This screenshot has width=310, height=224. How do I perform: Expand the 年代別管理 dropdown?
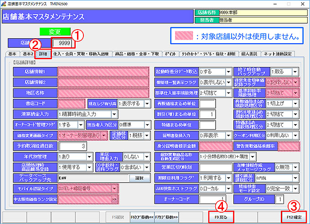(x=89, y=157)
